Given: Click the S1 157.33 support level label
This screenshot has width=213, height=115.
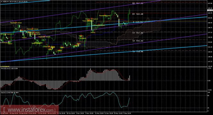Looking at the screenshot, I should point(138,33).
